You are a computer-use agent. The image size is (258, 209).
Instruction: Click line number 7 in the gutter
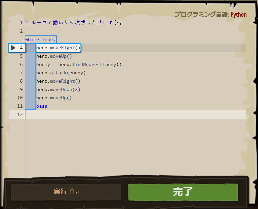click(21, 73)
